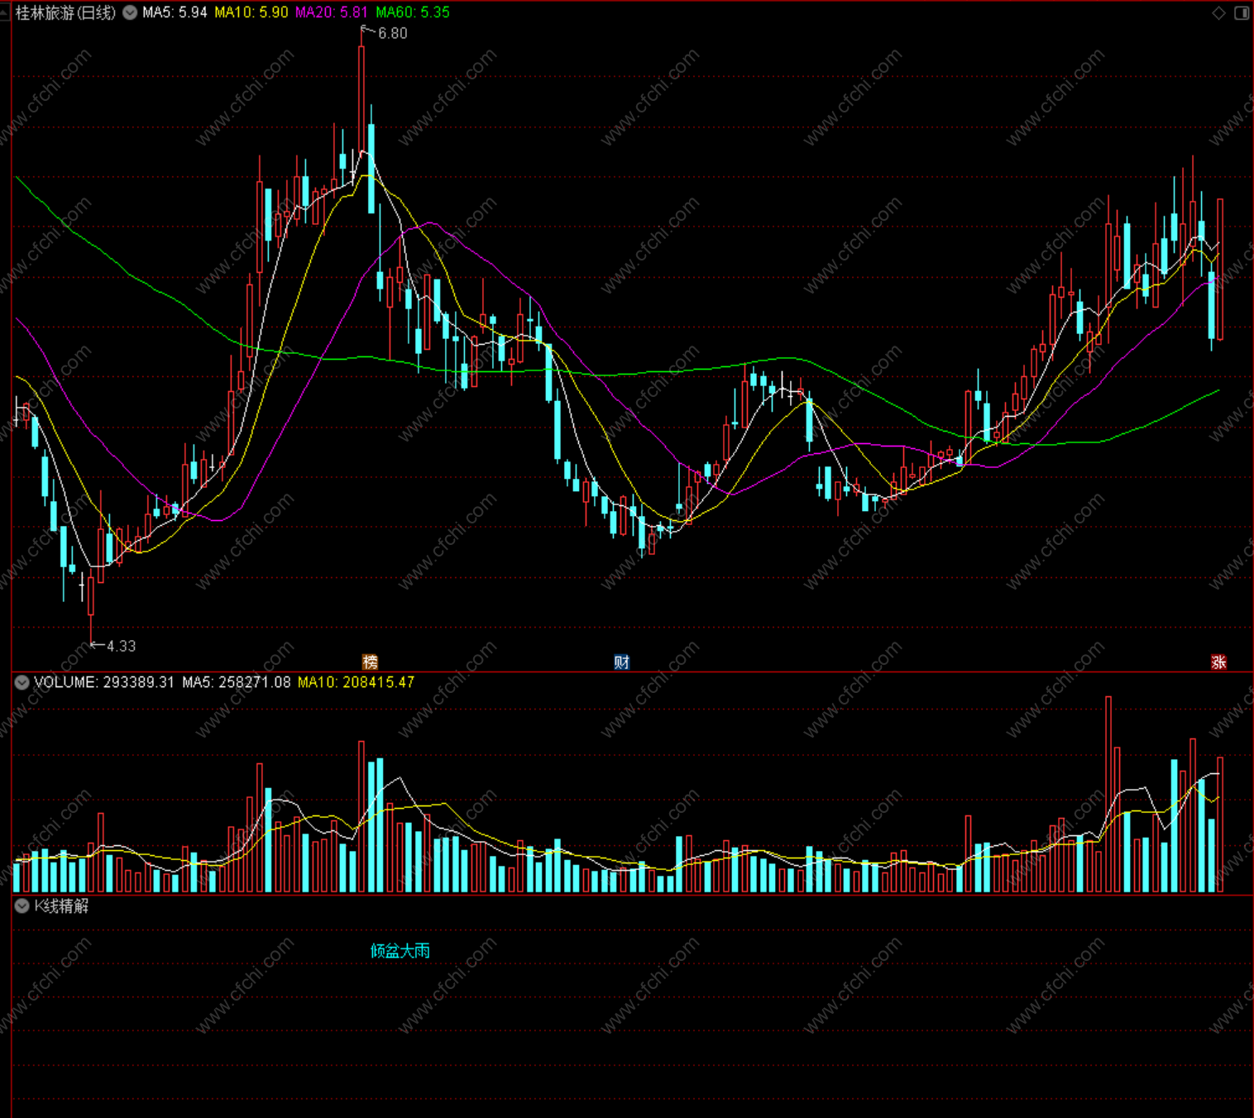
Task: Toggle the side panel icon at top-right
Action: [x=1242, y=13]
